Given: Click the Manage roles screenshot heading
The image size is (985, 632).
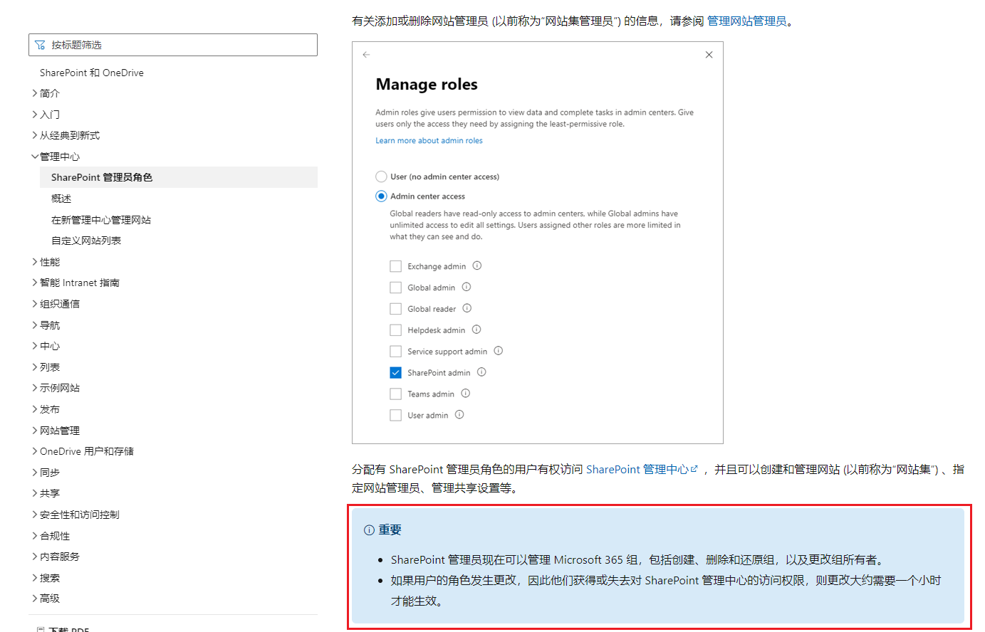Looking at the screenshot, I should (427, 85).
